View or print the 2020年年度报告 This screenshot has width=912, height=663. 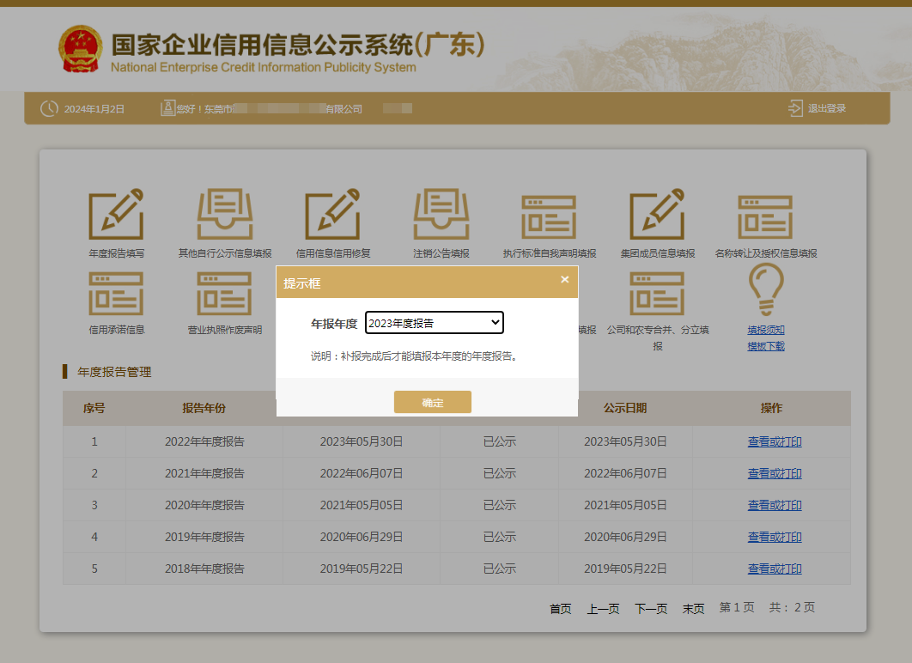[774, 505]
